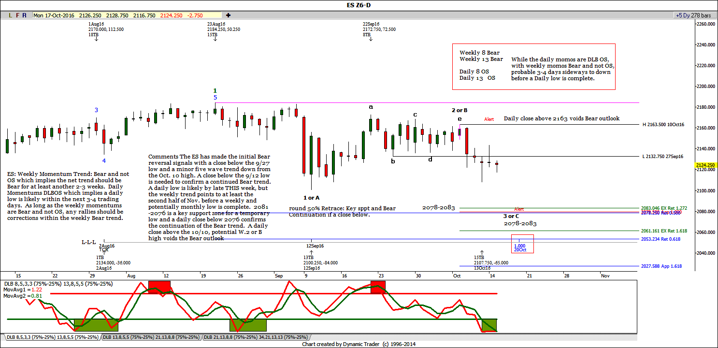Click the red box marked '1.000 20Oct'
Viewport: 718px width, 348px height.
click(x=522, y=244)
